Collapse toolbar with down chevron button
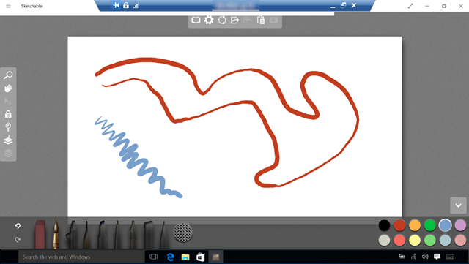 458,205
